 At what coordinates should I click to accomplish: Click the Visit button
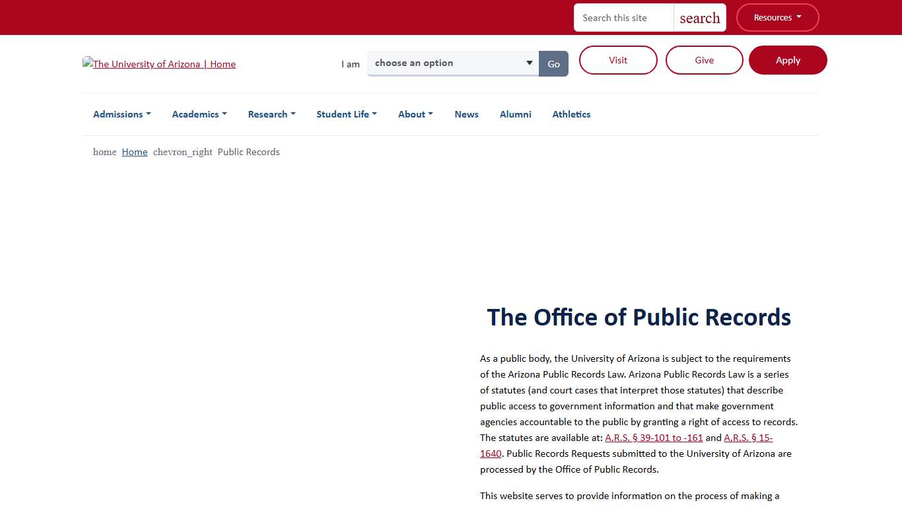click(x=618, y=60)
